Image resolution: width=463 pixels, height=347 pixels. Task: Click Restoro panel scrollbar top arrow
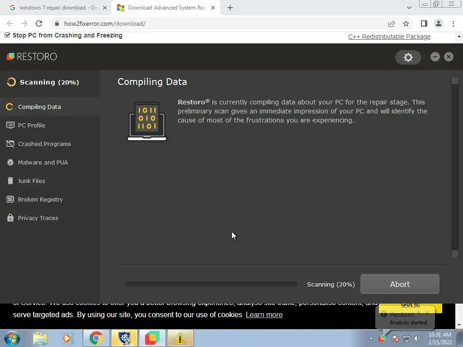(455, 80)
